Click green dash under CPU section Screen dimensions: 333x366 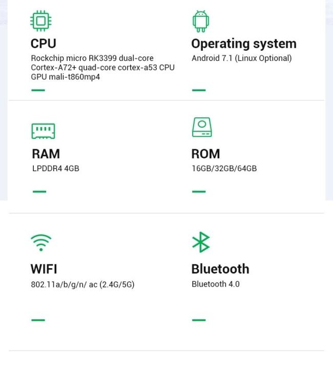(x=38, y=90)
